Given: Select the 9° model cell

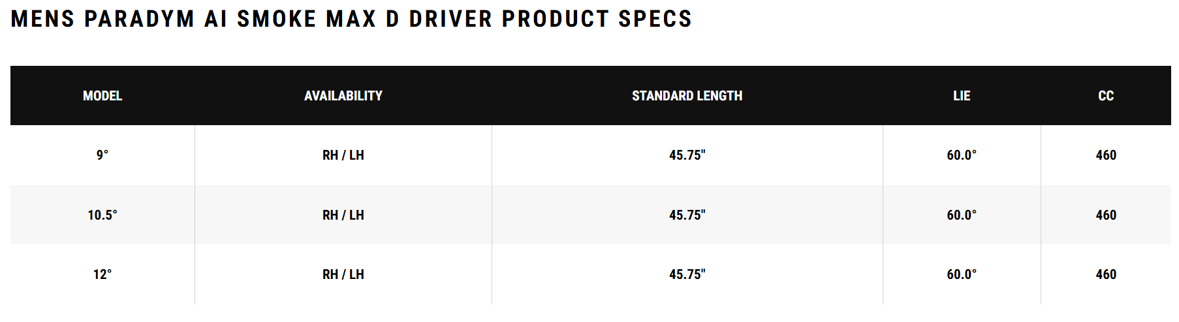Looking at the screenshot, I should pos(102,155).
